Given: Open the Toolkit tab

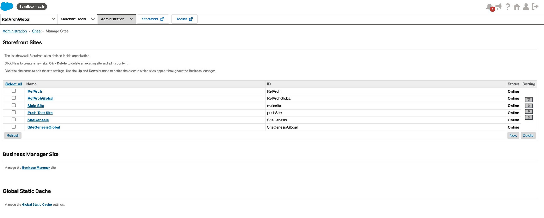Looking at the screenshot, I should tap(185, 19).
